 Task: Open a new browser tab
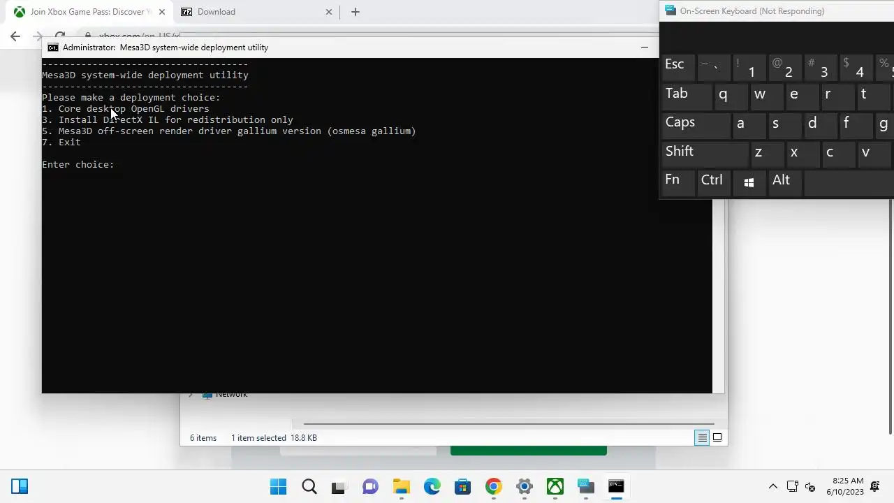356,12
